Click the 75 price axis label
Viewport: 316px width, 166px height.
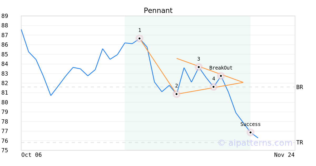[x=5, y=150]
